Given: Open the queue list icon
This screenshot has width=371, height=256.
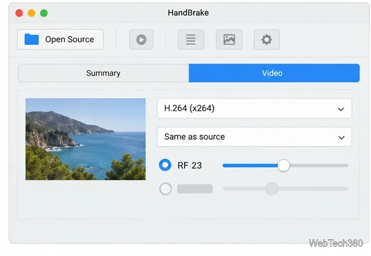Looking at the screenshot, I should [x=191, y=40].
